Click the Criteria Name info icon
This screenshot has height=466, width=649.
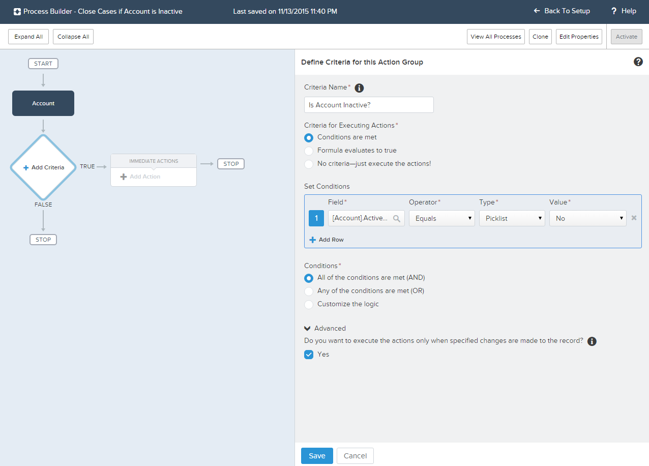click(359, 88)
